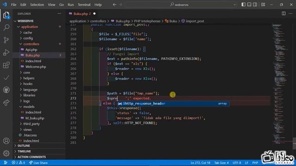Change Tab Size: 4 setting
Image resolution: width=296 pixels, height=166 pixels.
(x=222, y=163)
